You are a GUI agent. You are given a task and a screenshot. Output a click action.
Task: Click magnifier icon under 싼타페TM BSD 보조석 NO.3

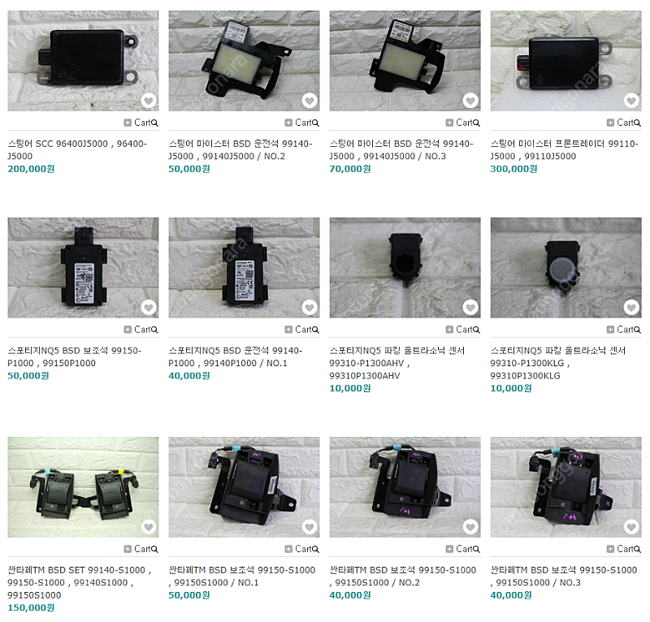(637, 549)
